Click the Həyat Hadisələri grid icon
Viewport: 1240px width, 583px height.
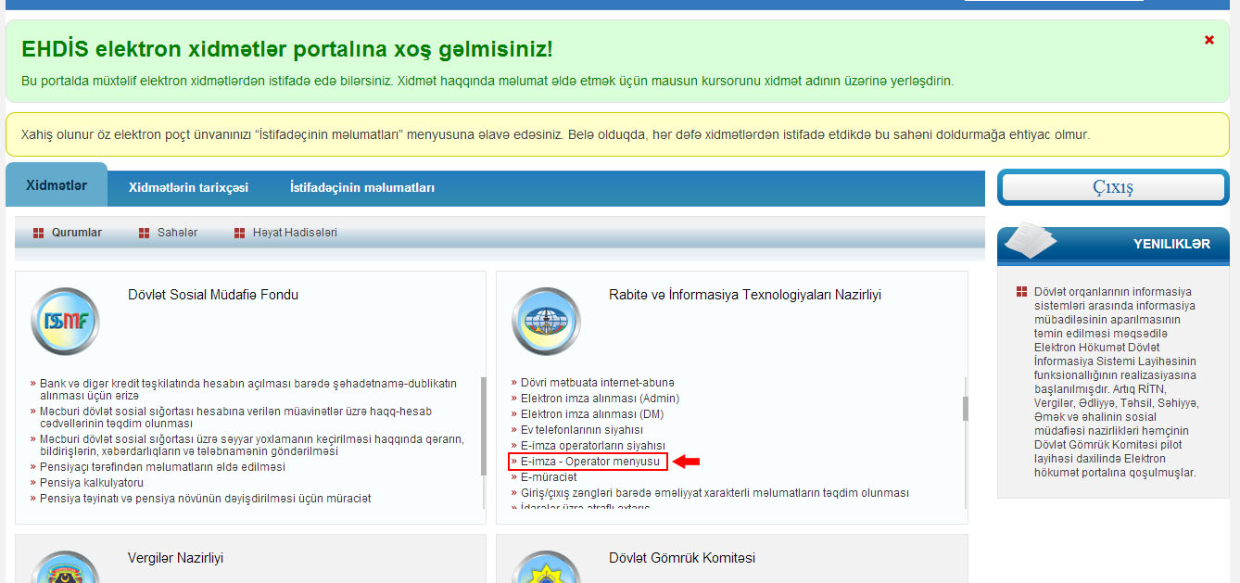[x=240, y=233]
